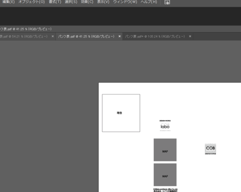Select the upper MAP gray square
Screen dimensions: 241x192
[165, 150]
